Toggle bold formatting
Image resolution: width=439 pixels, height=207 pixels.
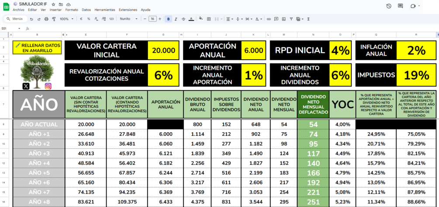click(x=169, y=19)
